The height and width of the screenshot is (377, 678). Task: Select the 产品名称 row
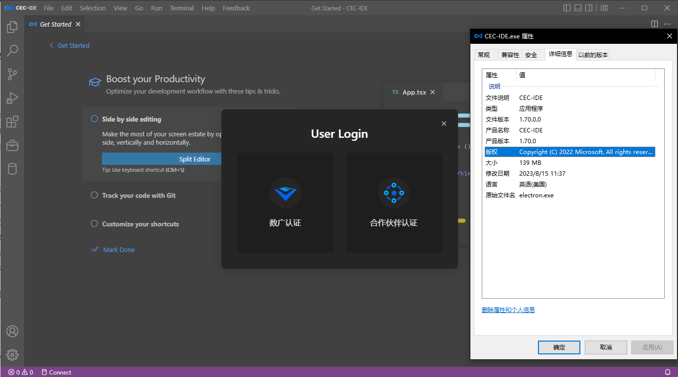tap(570, 130)
